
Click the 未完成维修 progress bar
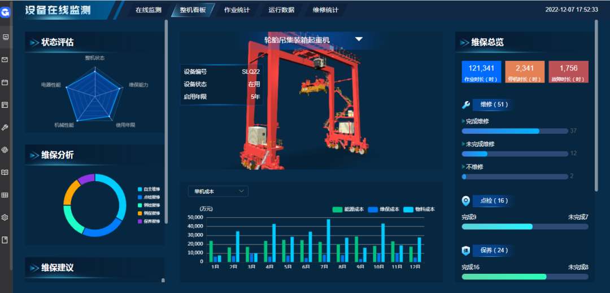click(x=515, y=154)
